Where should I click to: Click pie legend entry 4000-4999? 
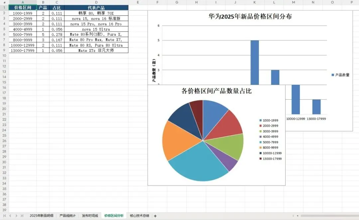coord(269,137)
